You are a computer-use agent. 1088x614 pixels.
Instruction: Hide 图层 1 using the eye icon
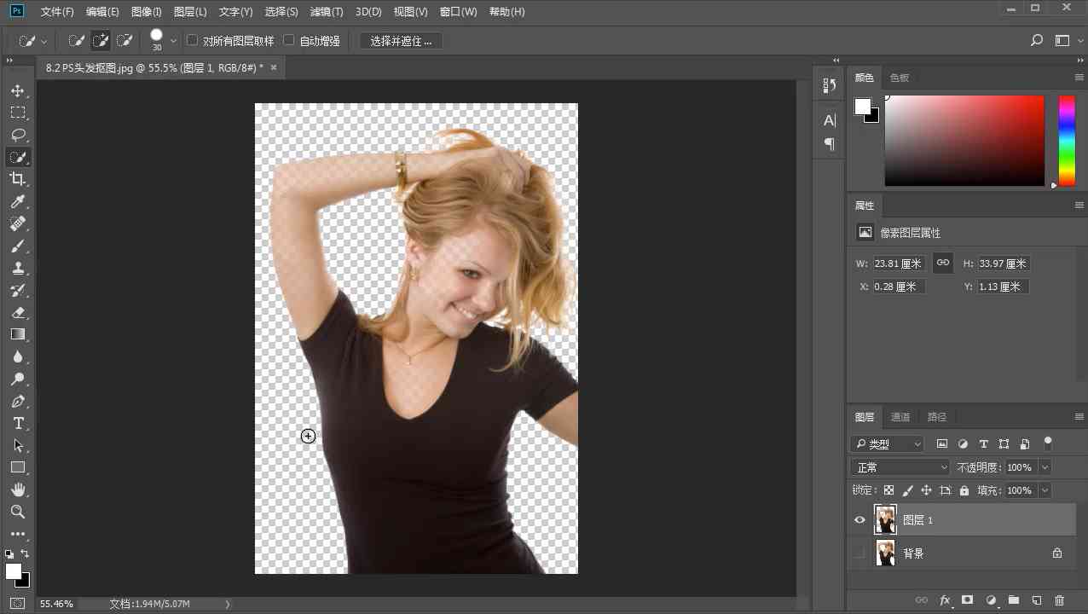[x=859, y=519]
